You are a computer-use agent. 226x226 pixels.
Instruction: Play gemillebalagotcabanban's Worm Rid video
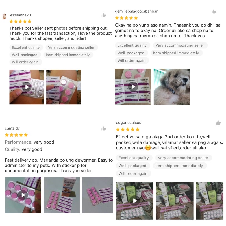click(x=133, y=87)
